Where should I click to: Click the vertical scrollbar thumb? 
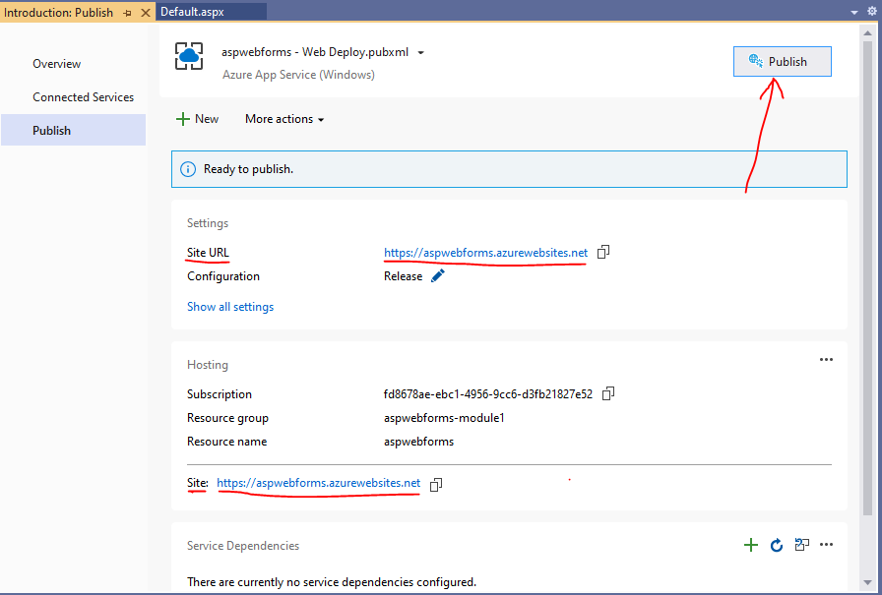click(867, 277)
